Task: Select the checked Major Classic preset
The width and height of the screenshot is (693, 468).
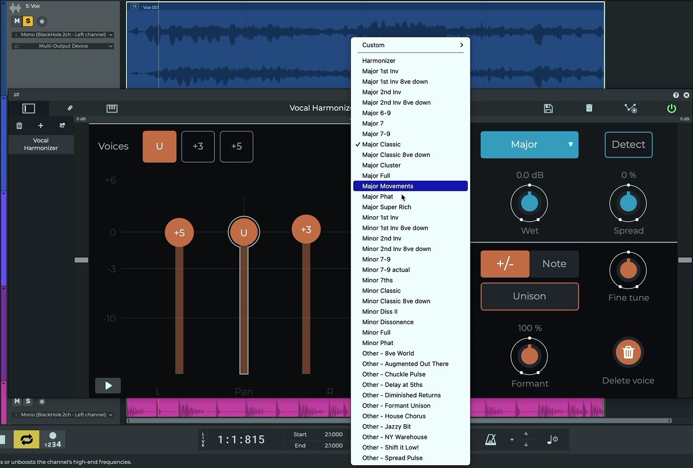Action: pyautogui.click(x=411, y=144)
